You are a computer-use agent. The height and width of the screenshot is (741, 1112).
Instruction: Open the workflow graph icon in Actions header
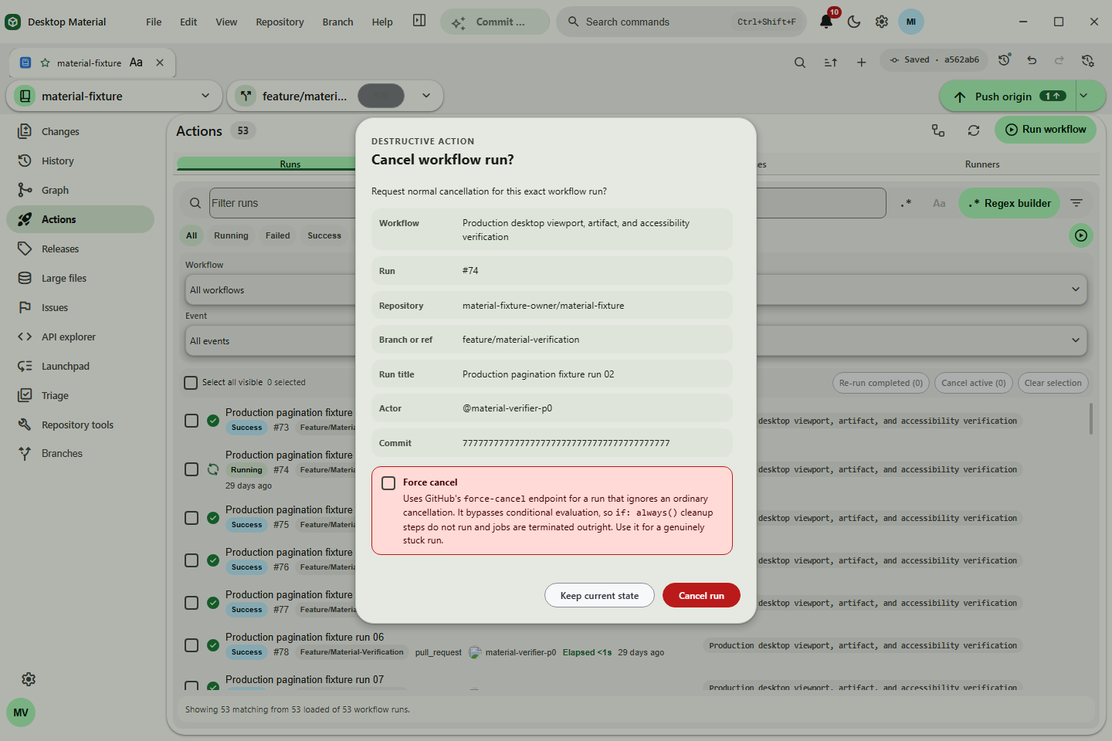[x=938, y=130]
